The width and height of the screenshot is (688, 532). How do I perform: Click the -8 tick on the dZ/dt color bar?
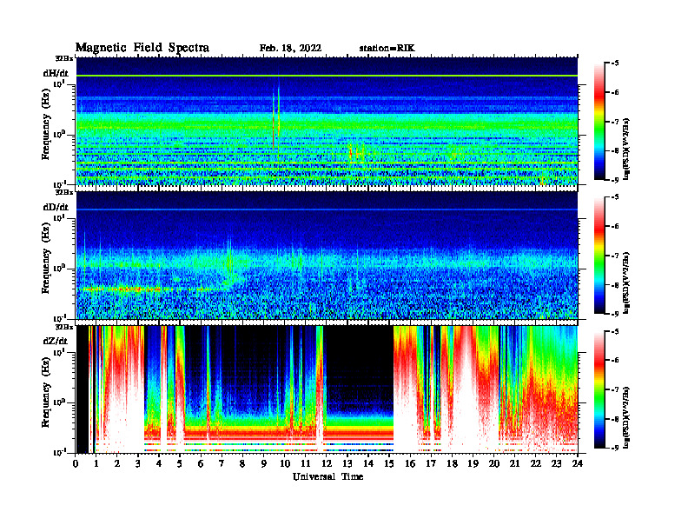(615, 419)
